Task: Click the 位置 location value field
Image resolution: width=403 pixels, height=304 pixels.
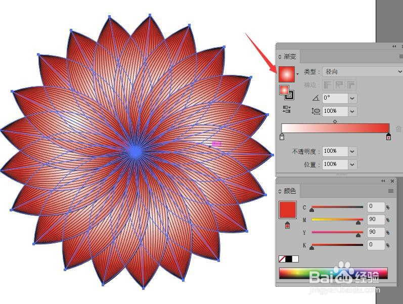Action: point(335,164)
